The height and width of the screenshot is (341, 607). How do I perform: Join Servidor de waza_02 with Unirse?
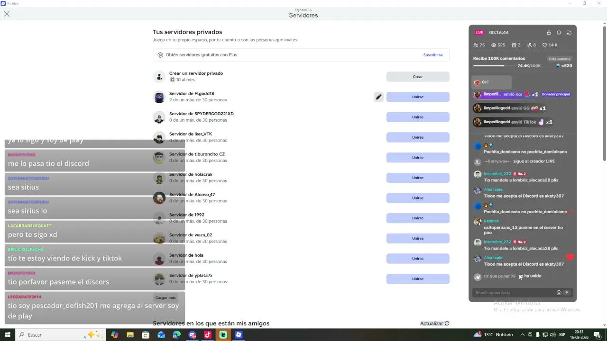click(418, 238)
